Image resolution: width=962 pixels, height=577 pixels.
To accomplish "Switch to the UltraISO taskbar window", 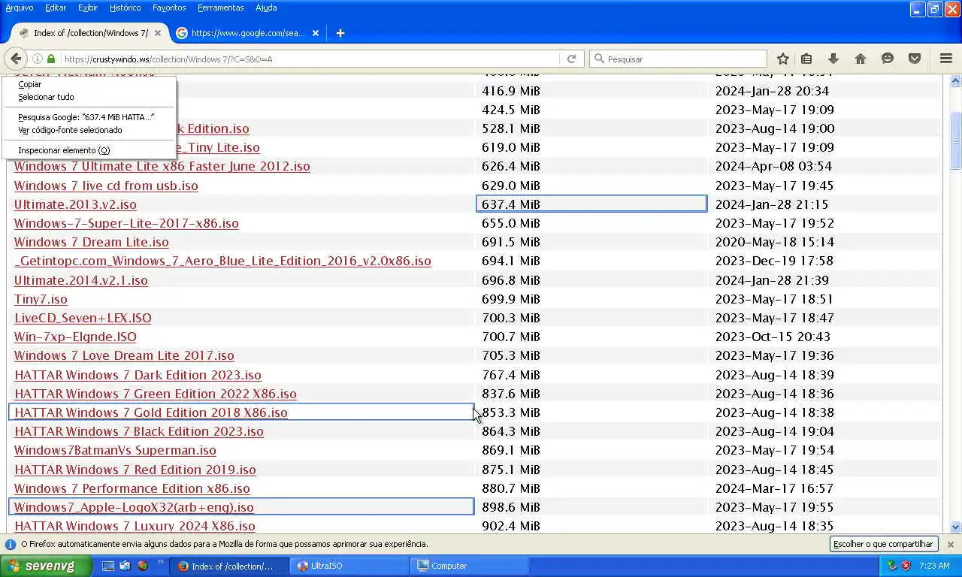I will 349,566.
